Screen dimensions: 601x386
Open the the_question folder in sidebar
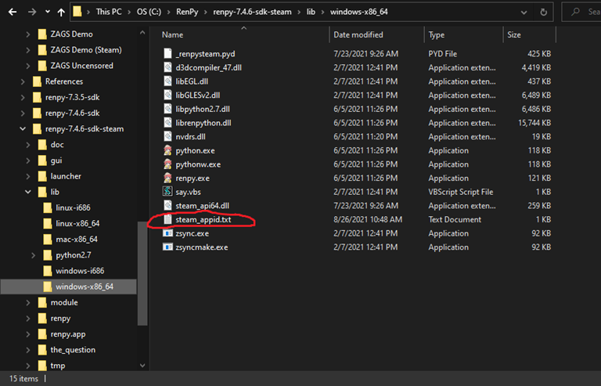point(73,350)
